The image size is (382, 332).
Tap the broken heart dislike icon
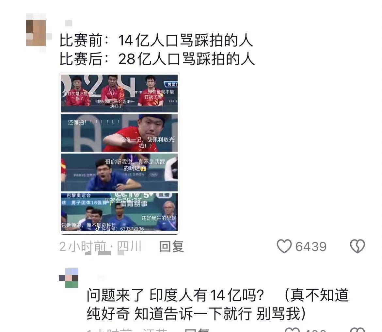click(358, 246)
